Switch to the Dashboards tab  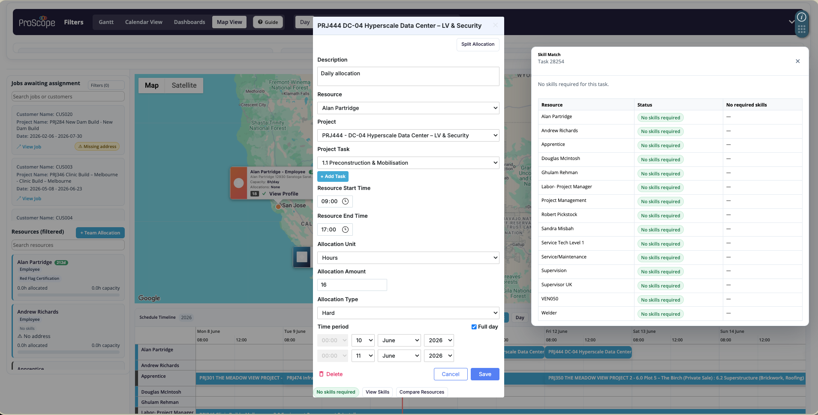189,22
